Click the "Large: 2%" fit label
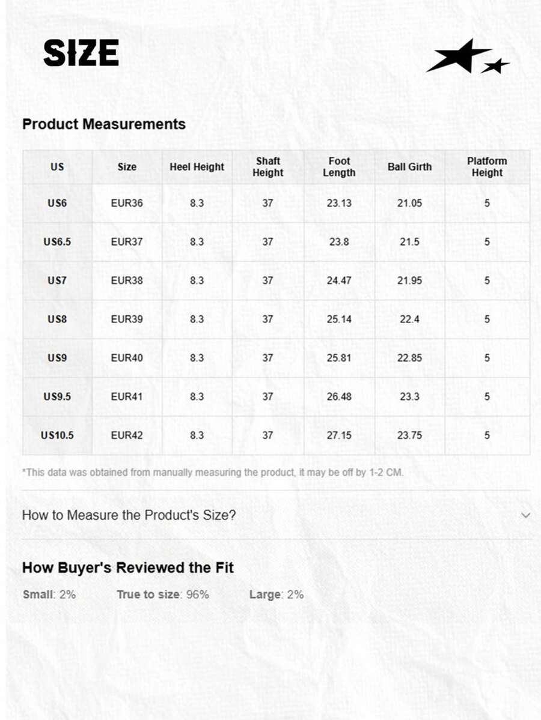 tap(276, 594)
